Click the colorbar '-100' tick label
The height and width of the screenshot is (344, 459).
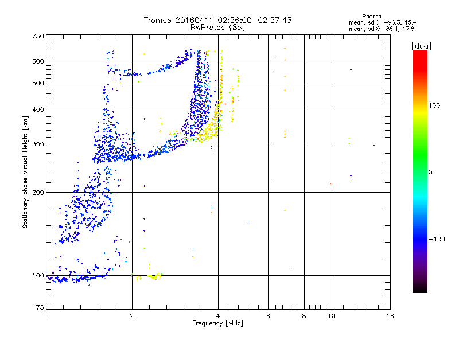click(437, 239)
